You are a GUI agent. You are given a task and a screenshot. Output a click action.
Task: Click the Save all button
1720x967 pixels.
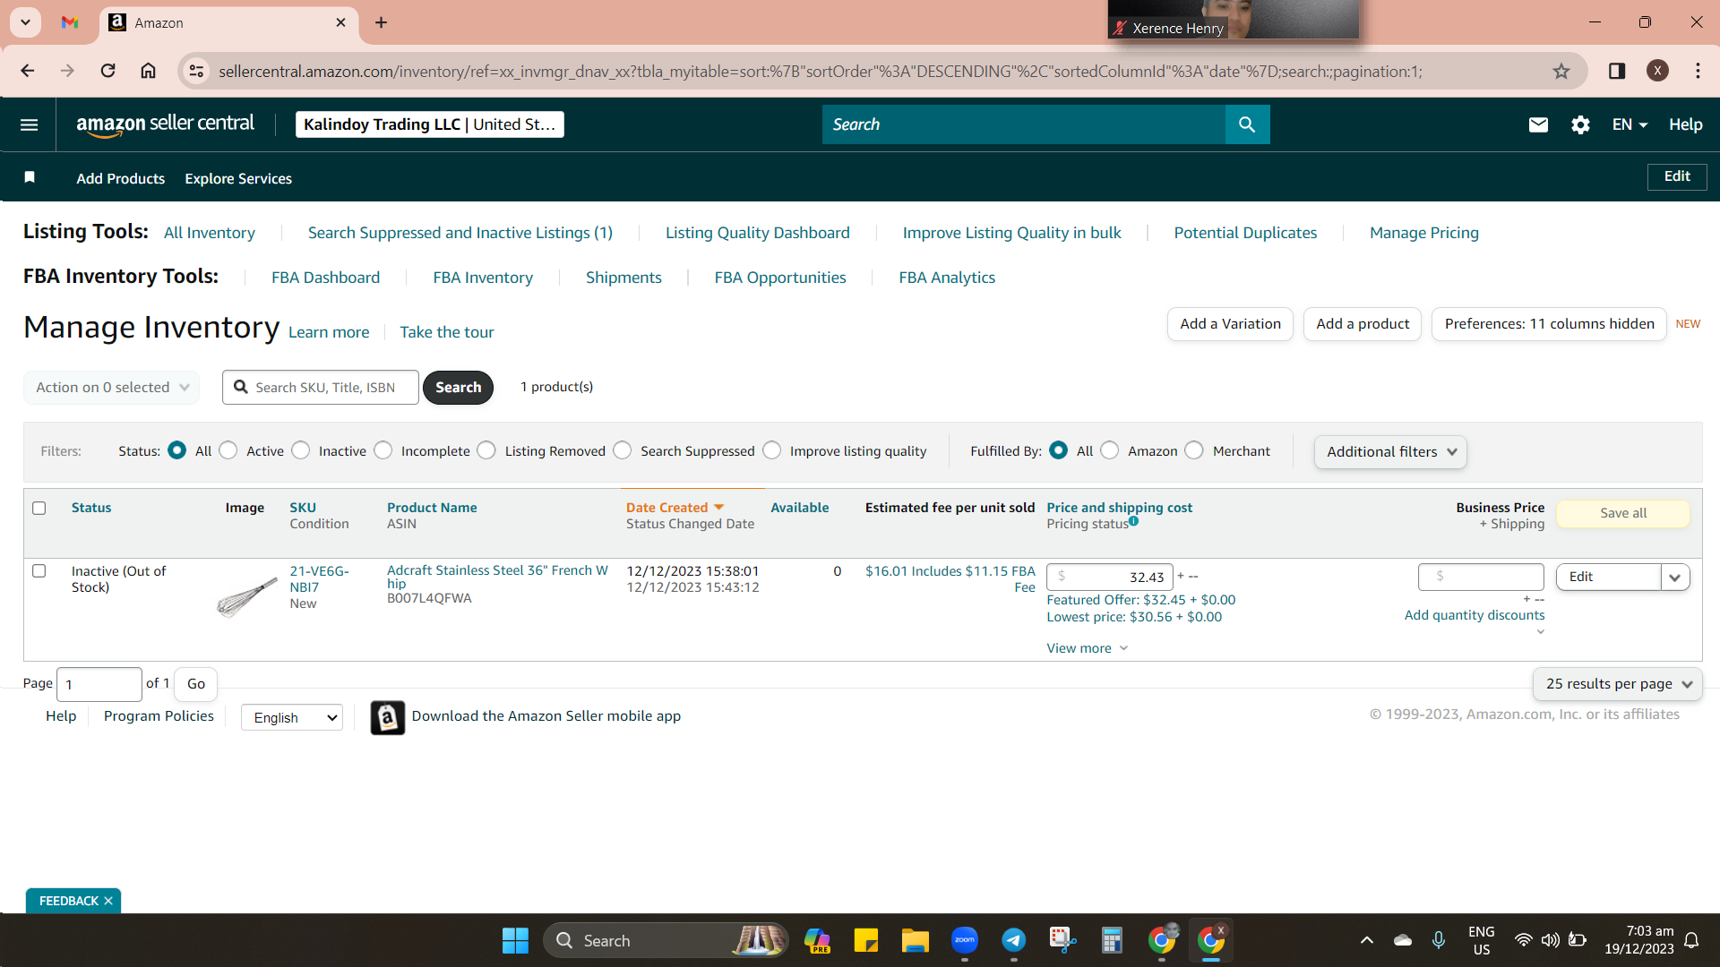1623,513
